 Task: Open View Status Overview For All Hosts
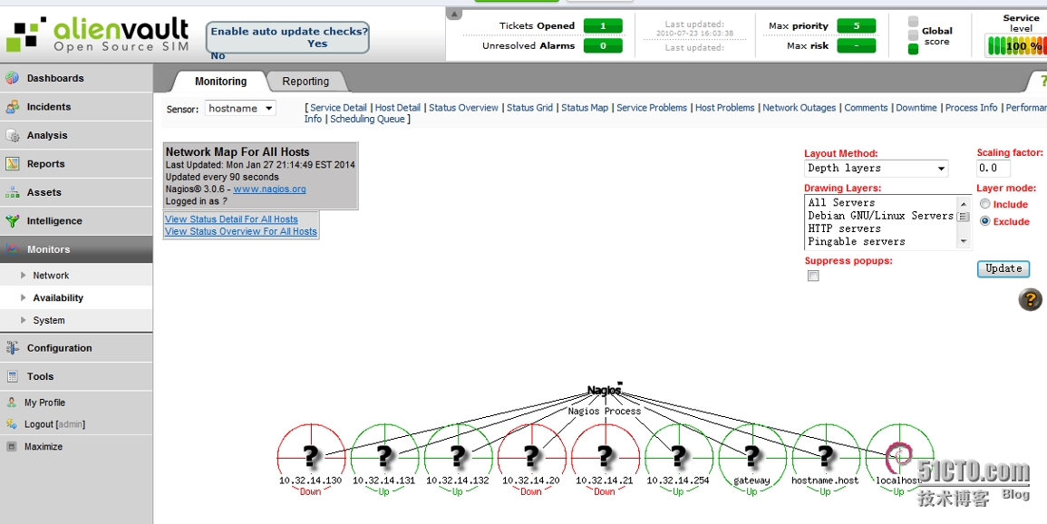240,231
